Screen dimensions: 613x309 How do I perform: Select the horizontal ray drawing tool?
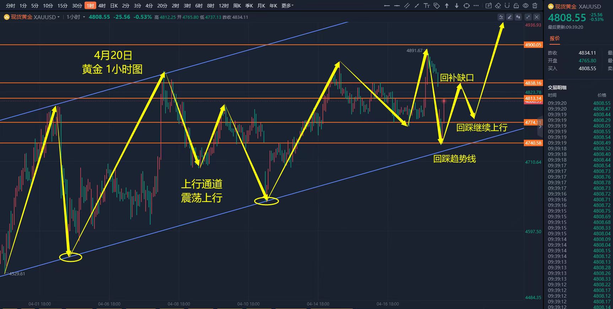tap(387, 6)
